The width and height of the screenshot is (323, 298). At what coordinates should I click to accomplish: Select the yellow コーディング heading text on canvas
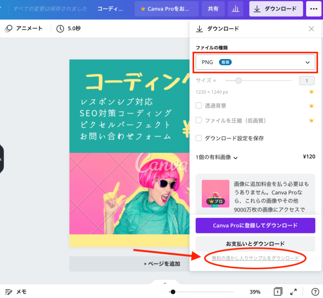point(138,81)
